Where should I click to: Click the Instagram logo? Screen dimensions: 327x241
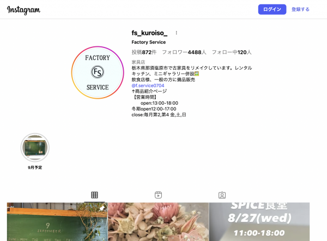(23, 10)
